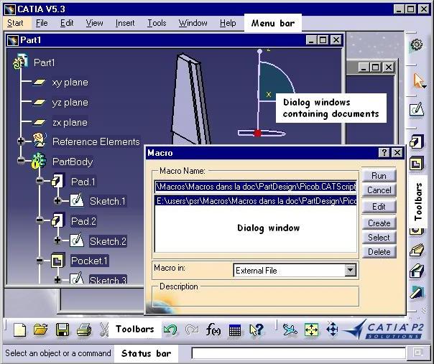The image size is (434, 364).
Task: Click Cancel in the Macro dialog
Action: 379,190
